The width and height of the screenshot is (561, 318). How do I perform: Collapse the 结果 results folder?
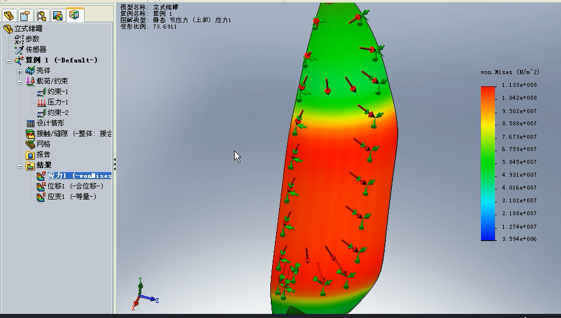click(20, 166)
